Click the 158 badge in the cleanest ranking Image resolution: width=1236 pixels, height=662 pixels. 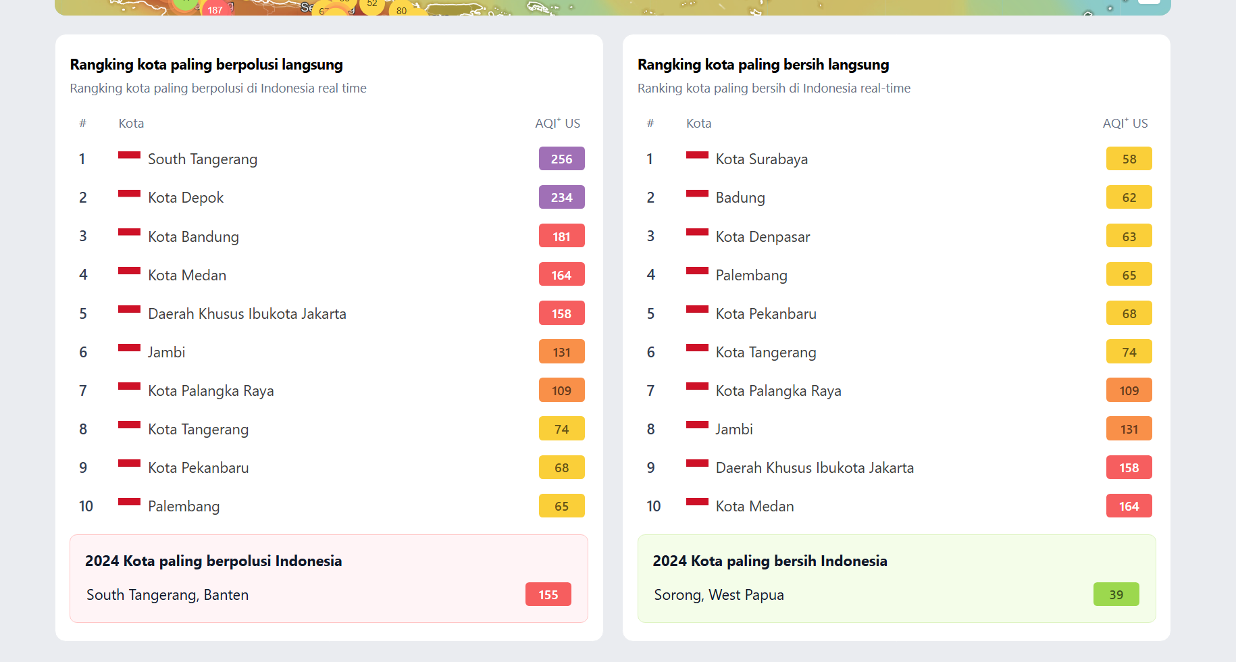coord(1129,467)
